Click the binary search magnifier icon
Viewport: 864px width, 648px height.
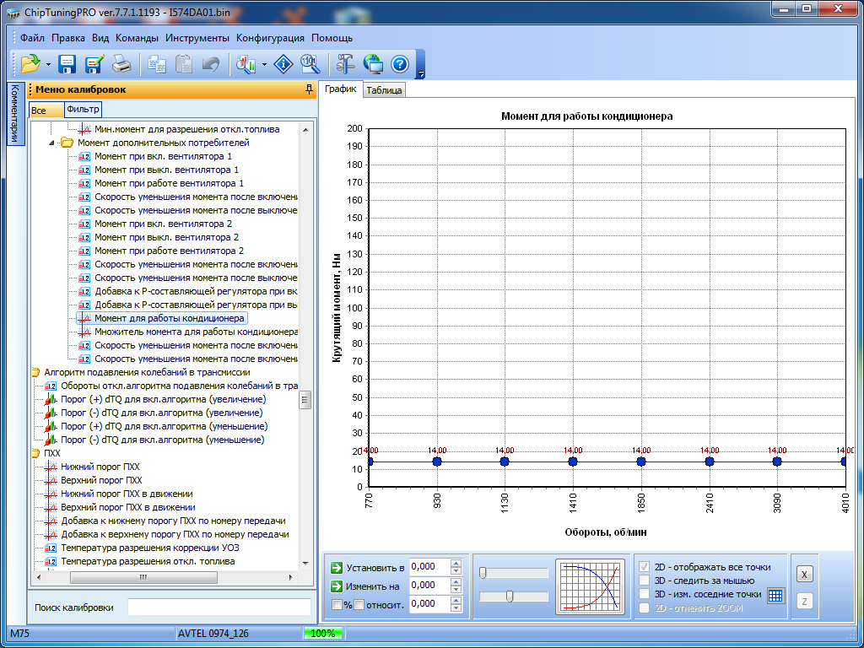(x=310, y=63)
